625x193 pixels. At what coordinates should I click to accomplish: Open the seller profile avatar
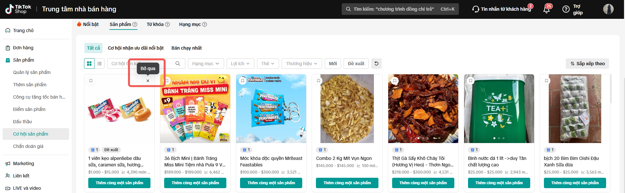[608, 9]
